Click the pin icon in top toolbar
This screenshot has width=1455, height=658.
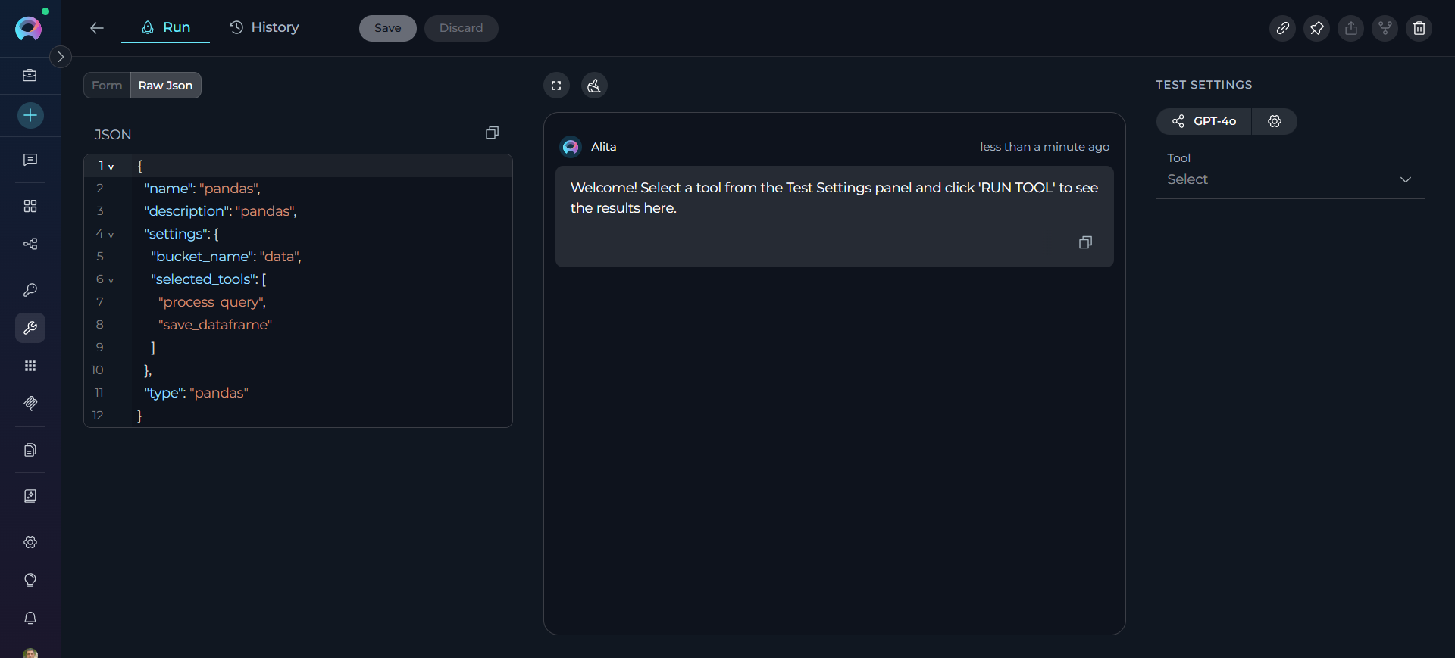click(1316, 28)
